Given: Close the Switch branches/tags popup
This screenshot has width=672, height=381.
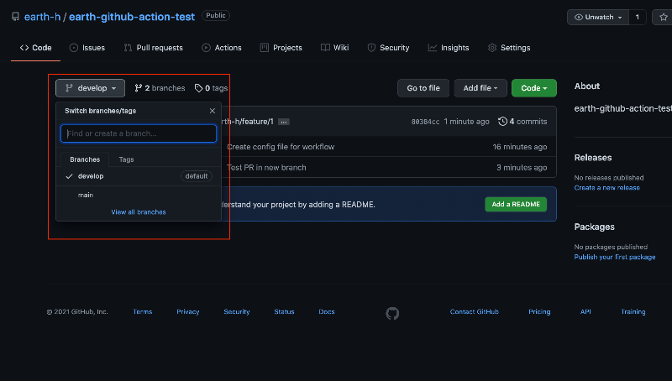Looking at the screenshot, I should click(x=213, y=111).
